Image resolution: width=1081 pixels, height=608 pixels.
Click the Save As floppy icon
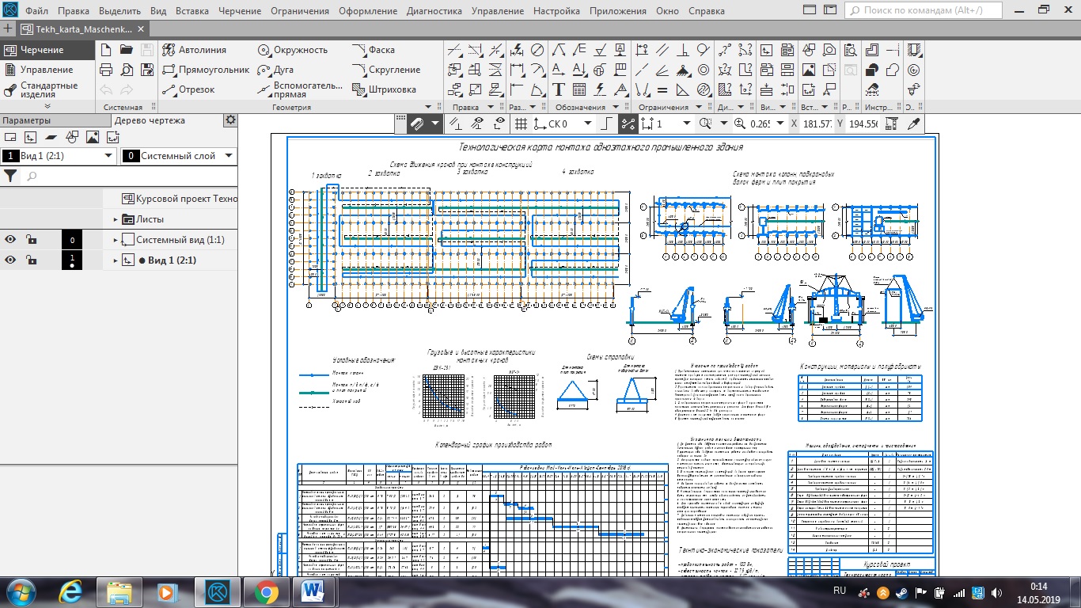point(146,70)
